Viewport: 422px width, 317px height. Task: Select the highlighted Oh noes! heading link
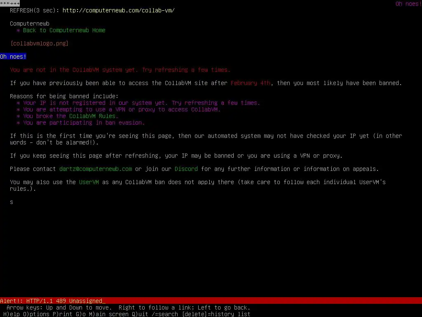pyautogui.click(x=13, y=57)
